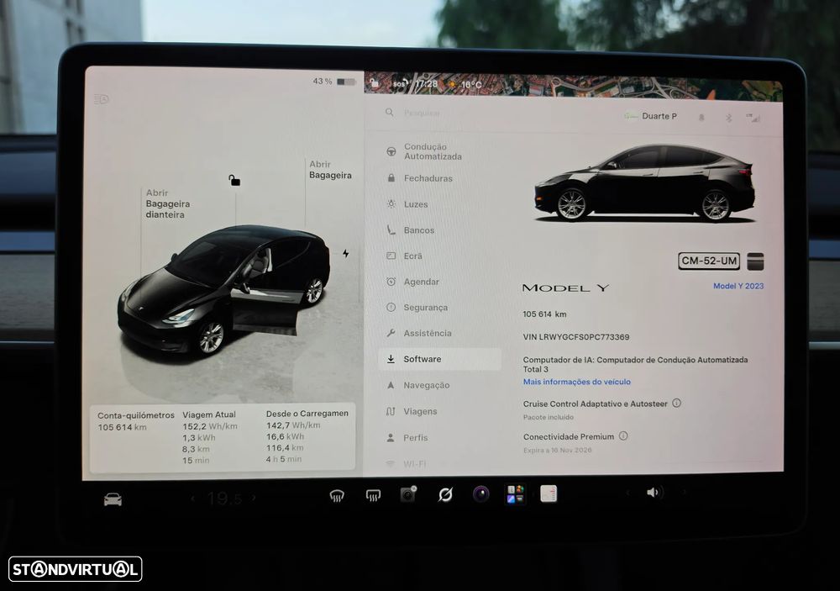The width and height of the screenshot is (840, 591).
Task: Open the all apps launcher icon
Action: coord(516,493)
